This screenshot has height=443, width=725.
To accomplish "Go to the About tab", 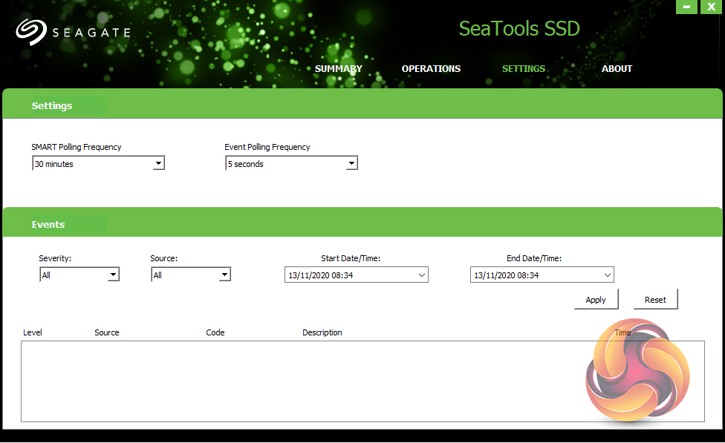I will pyautogui.click(x=617, y=69).
